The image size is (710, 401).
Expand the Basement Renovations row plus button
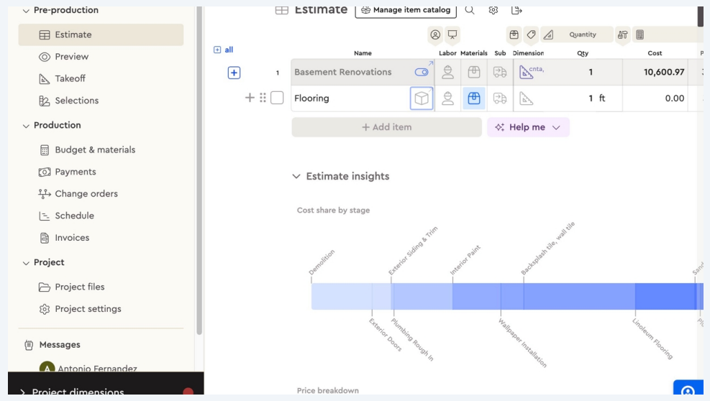(x=234, y=73)
